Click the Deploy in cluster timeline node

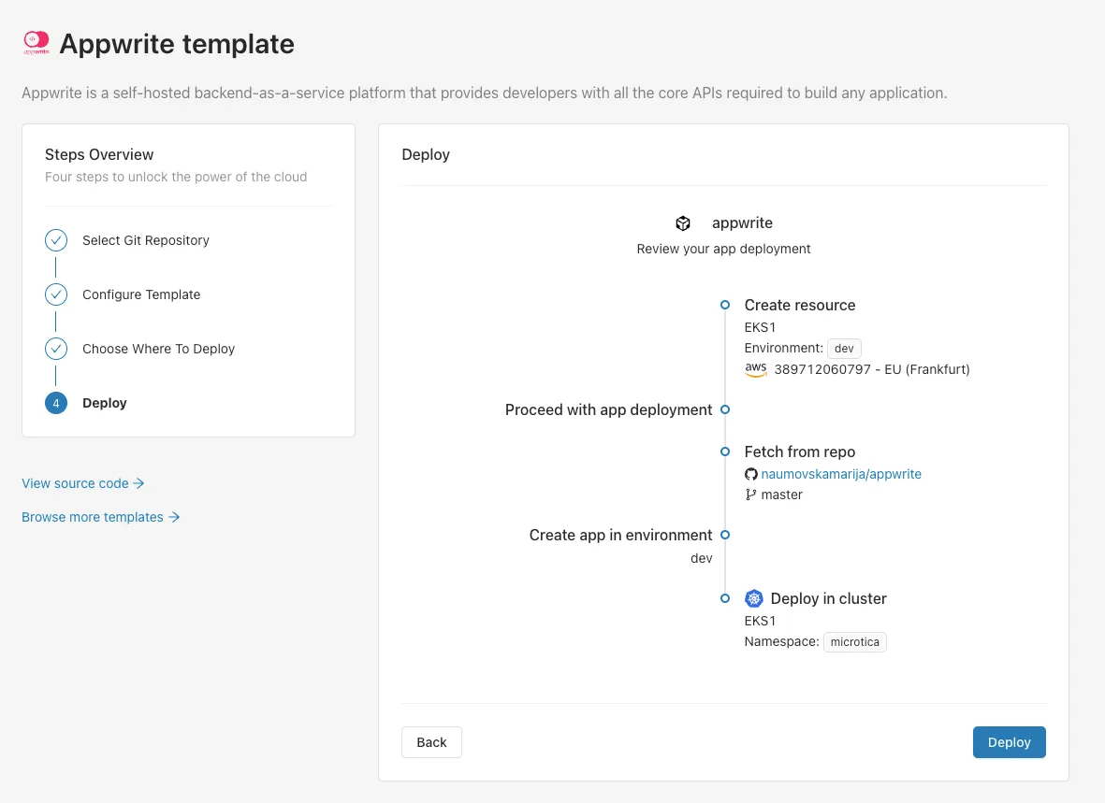point(725,598)
